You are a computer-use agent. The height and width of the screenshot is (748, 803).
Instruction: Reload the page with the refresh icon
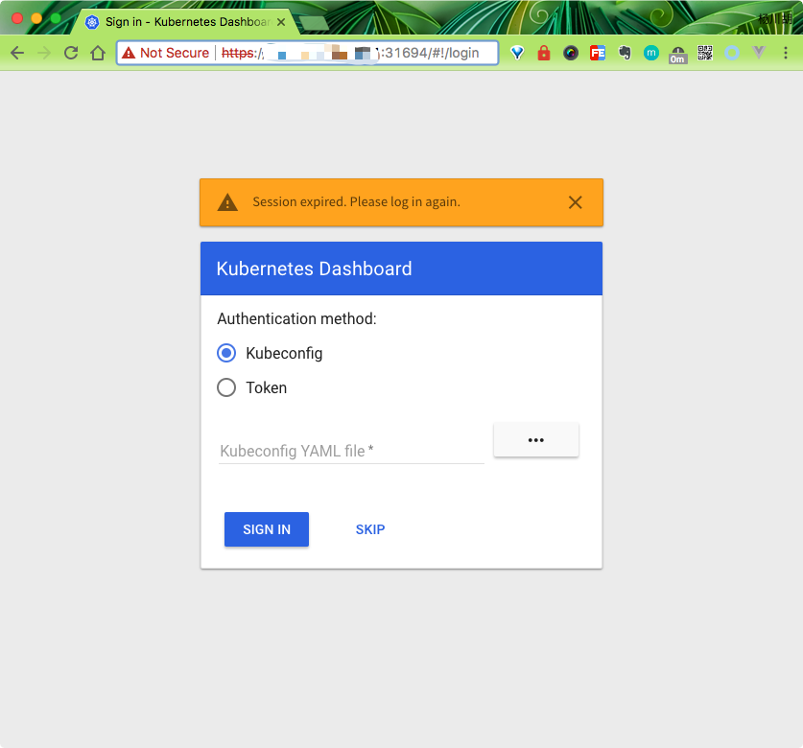[70, 53]
